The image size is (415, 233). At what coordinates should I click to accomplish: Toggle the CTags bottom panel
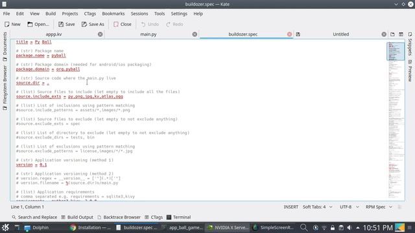click(154, 217)
